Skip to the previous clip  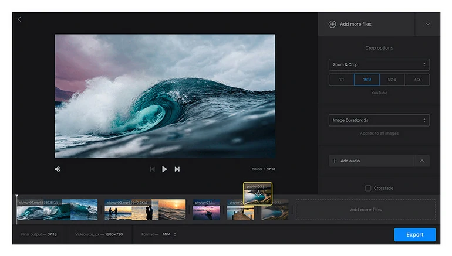[152, 169]
